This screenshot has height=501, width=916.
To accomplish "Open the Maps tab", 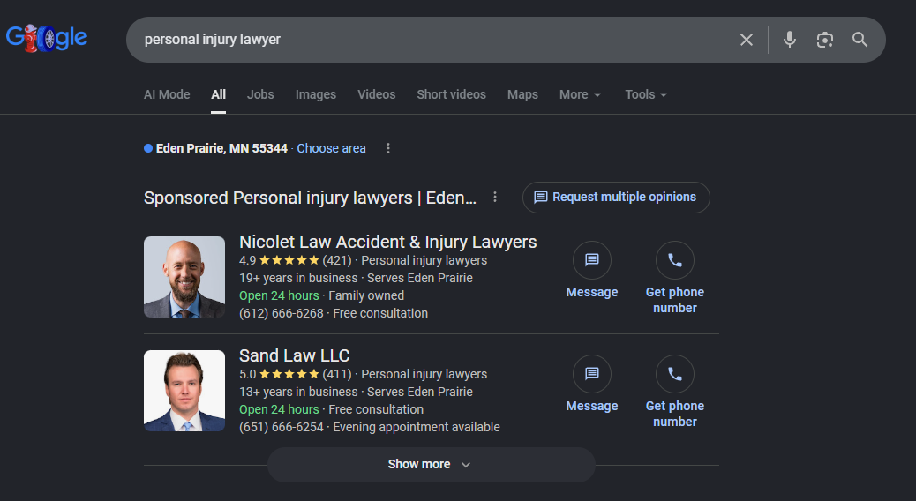I will [522, 94].
